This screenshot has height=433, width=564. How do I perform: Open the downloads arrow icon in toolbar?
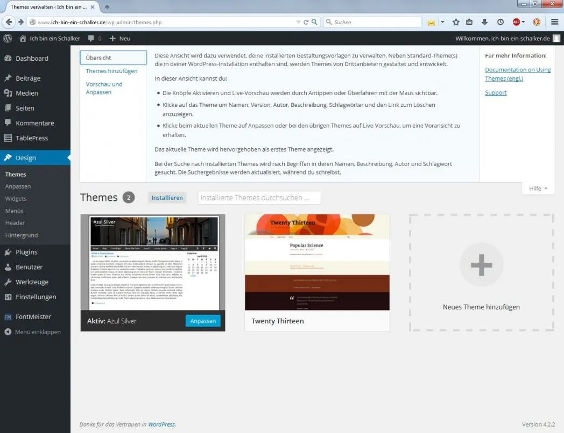pyautogui.click(x=484, y=22)
